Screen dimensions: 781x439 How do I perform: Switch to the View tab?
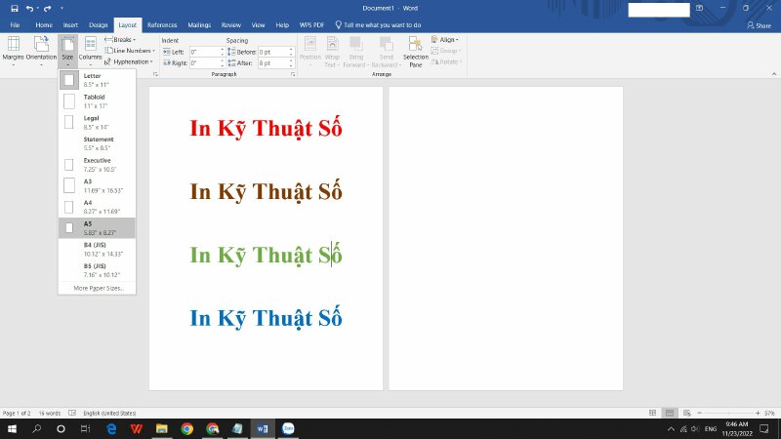click(x=258, y=25)
